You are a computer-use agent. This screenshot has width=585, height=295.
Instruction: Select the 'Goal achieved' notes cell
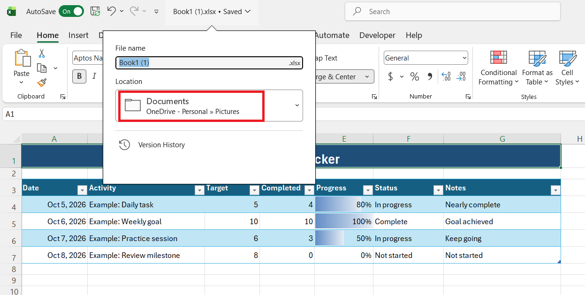pos(502,221)
